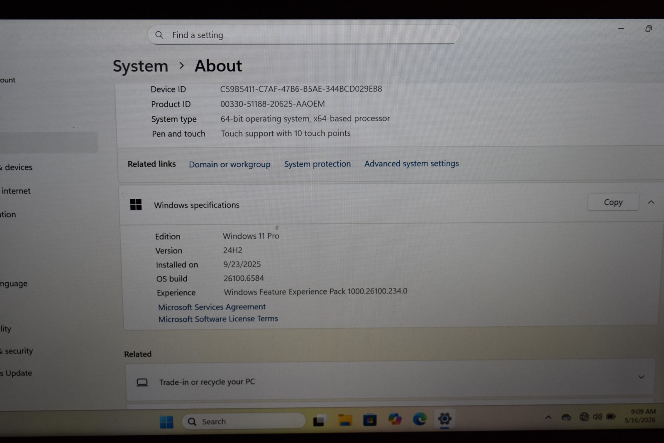Viewport: 664px width, 443px height.
Task: Click the laptop icon beside Trade-in or recycle
Action: [x=142, y=382]
